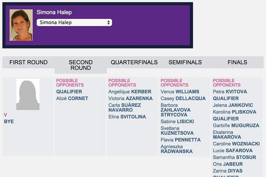Open Petra Kvitova in Finals column
Image resolution: width=266 pixels, height=177 pixels.
click(230, 92)
